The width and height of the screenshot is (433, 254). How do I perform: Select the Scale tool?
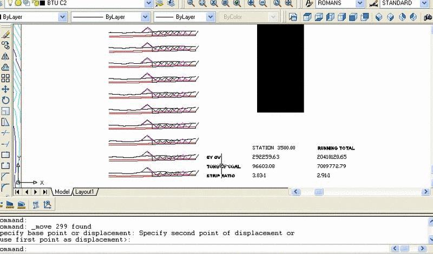5,111
